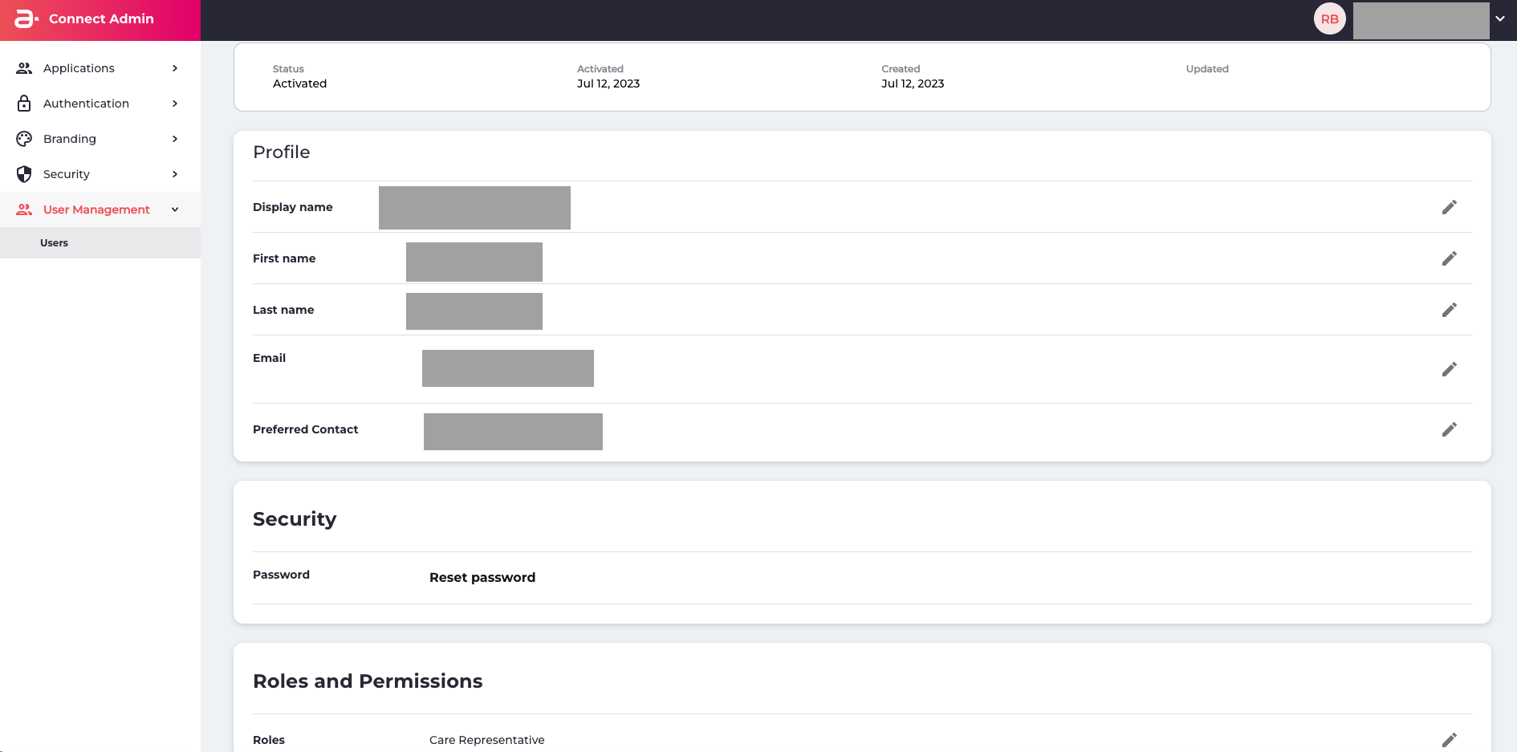This screenshot has height=752, width=1517.
Task: Click the Roles and Permissions heading
Action: point(368,681)
